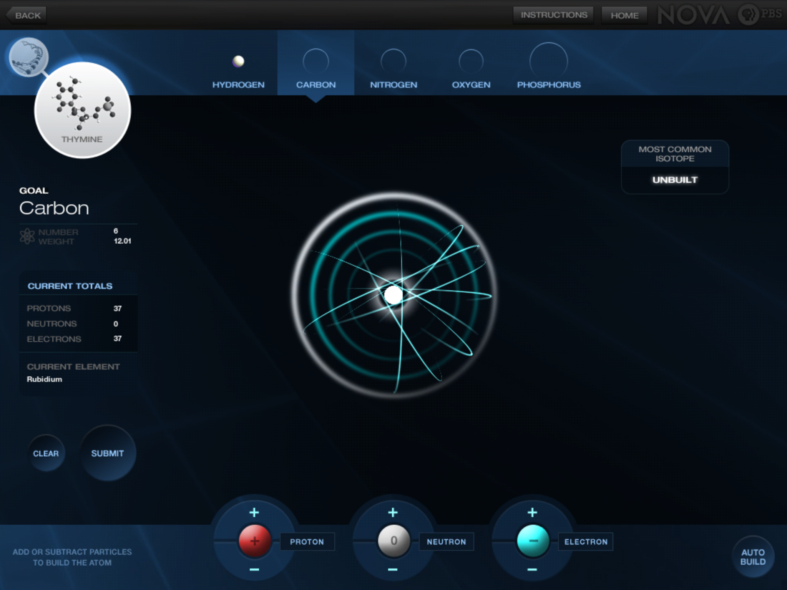Open the Instructions page
Screen dimensions: 787x590
[554, 15]
